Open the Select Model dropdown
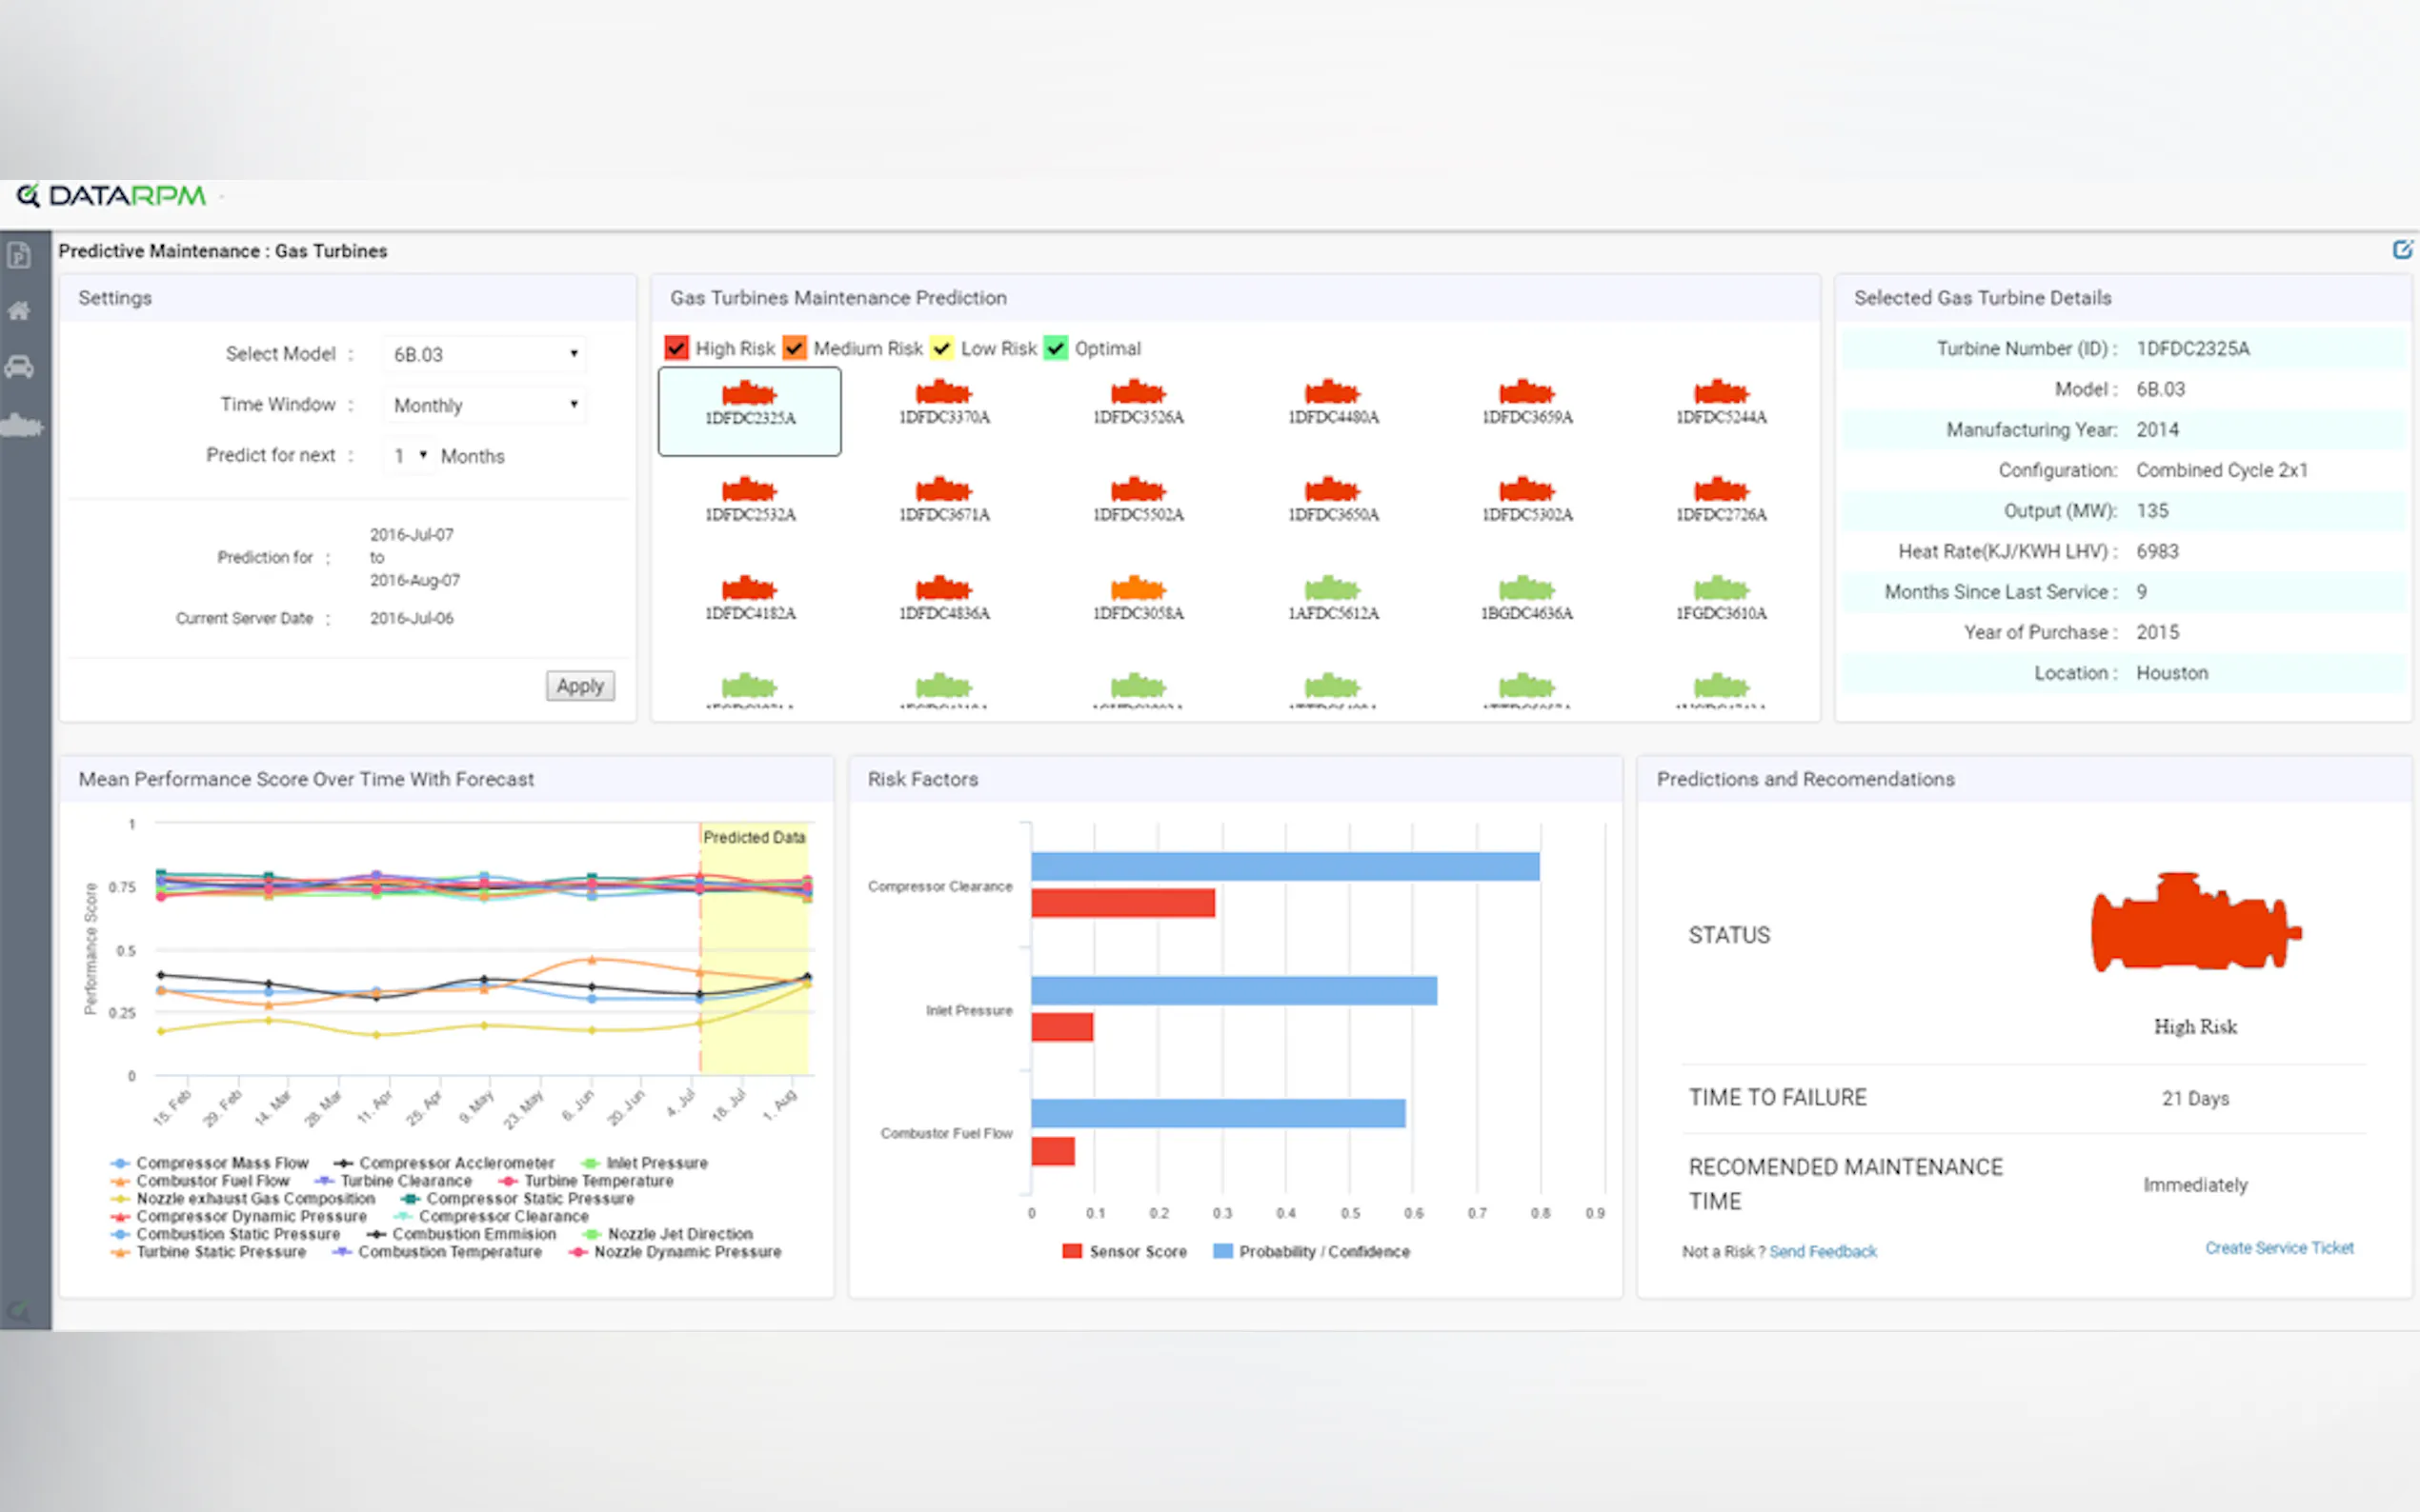Screen dimensions: 2420x1512 (484, 354)
